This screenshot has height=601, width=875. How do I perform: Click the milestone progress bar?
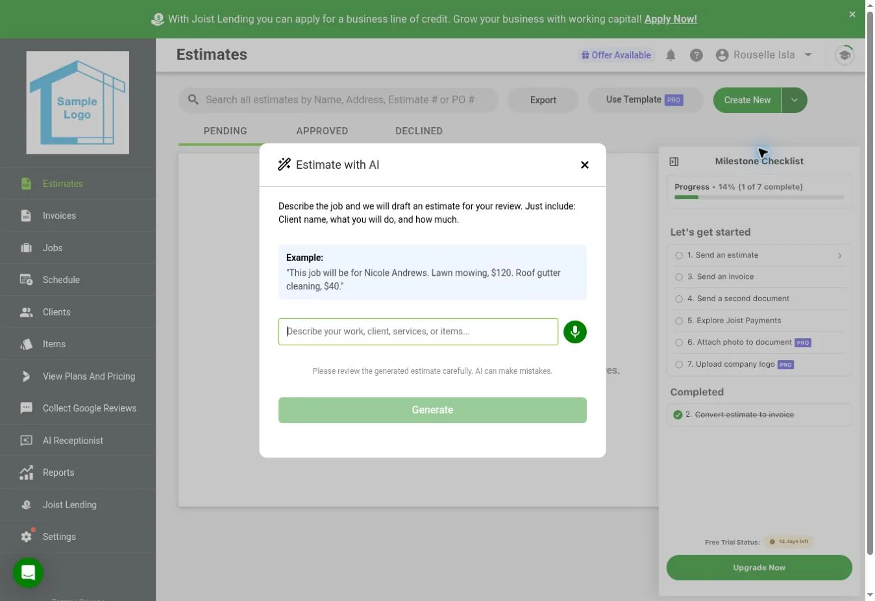759,197
